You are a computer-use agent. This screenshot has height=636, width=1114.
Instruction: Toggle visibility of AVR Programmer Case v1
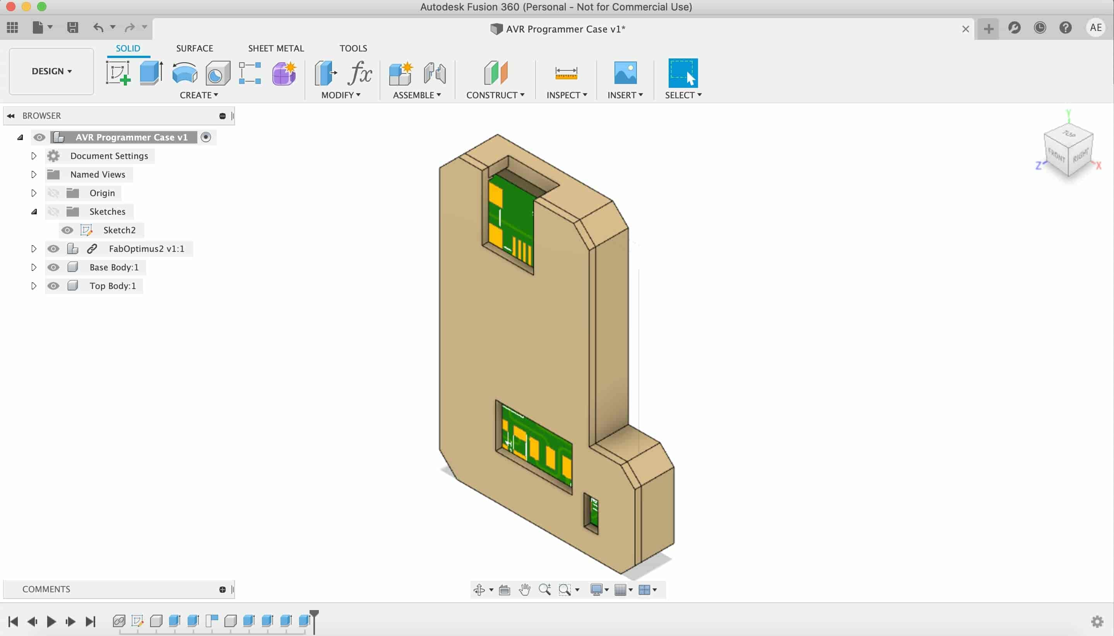coord(39,137)
